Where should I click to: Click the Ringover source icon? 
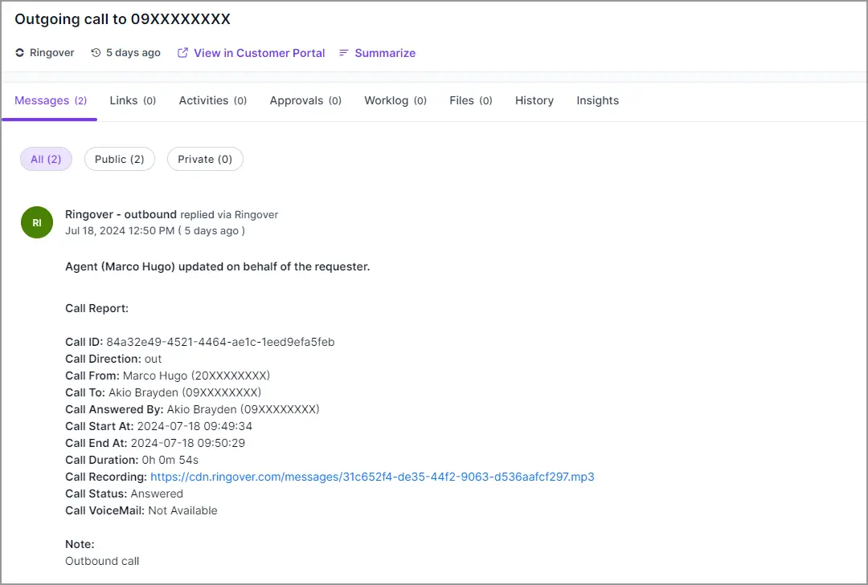click(20, 52)
